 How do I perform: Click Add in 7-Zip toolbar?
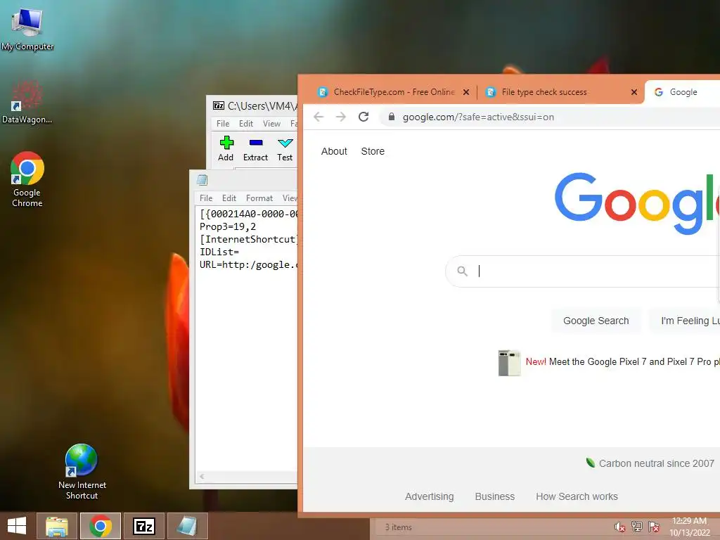tap(226, 149)
